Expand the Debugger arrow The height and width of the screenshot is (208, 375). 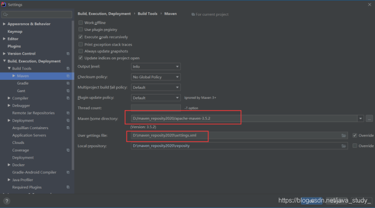point(9,105)
